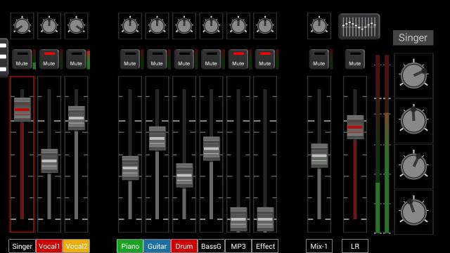
Task: Click the knob above the Mix-1 channel
Action: tap(319, 26)
